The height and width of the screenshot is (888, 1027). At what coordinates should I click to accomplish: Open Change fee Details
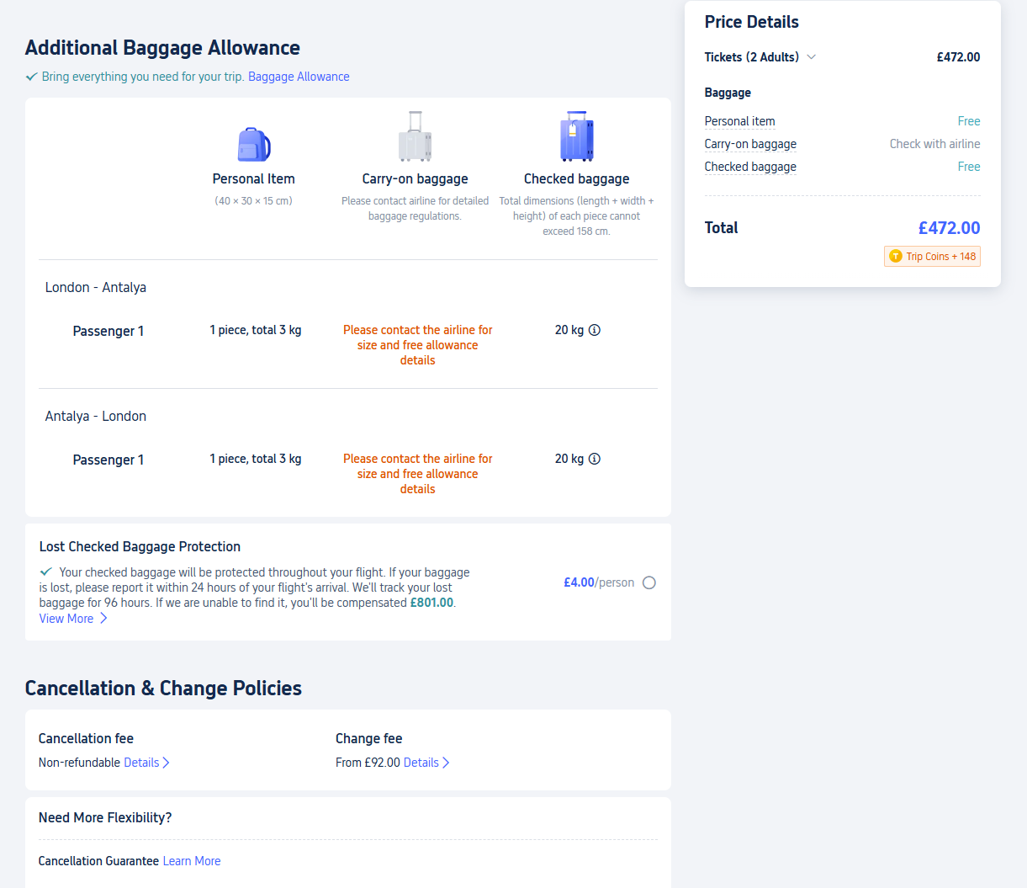426,763
